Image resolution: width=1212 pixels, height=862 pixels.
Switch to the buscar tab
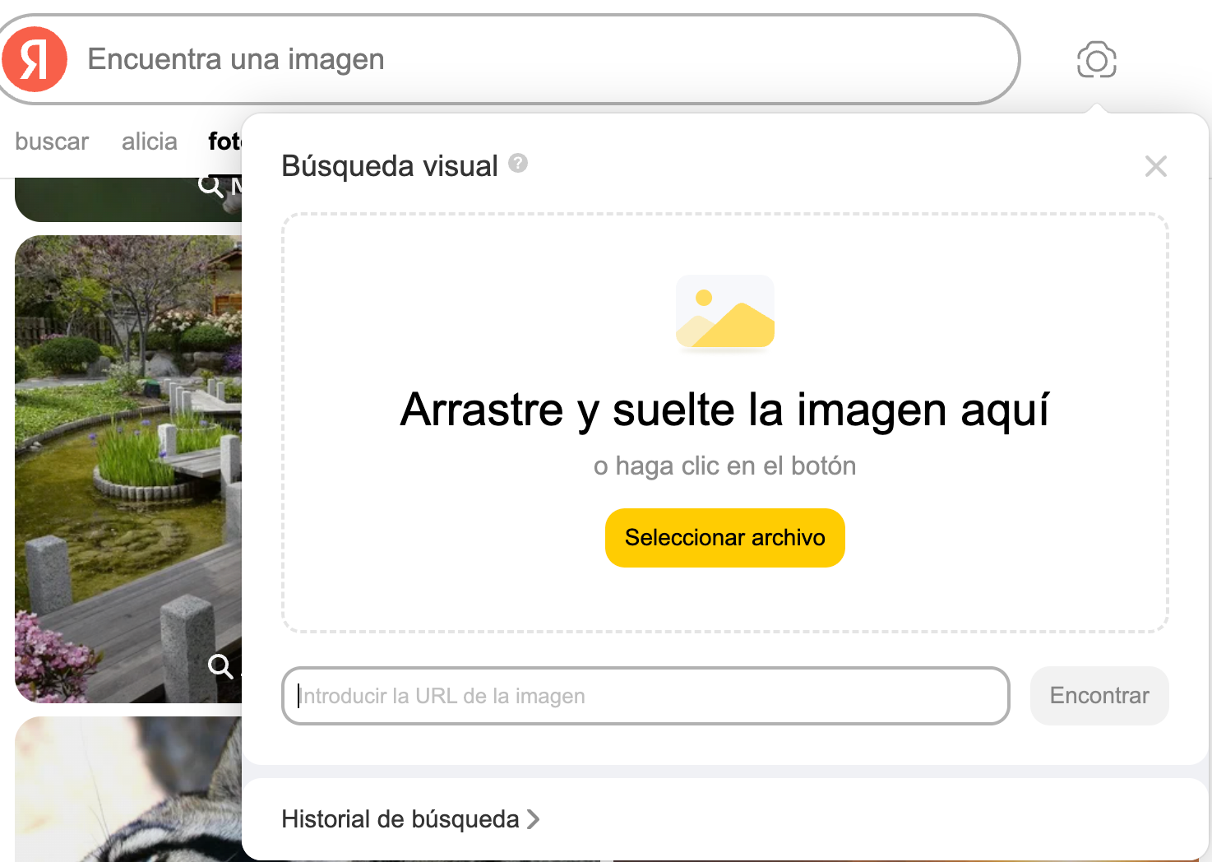click(x=52, y=141)
